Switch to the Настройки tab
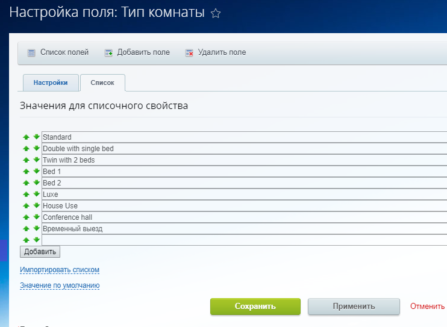Image resolution: width=447 pixels, height=327 pixels. 51,83
